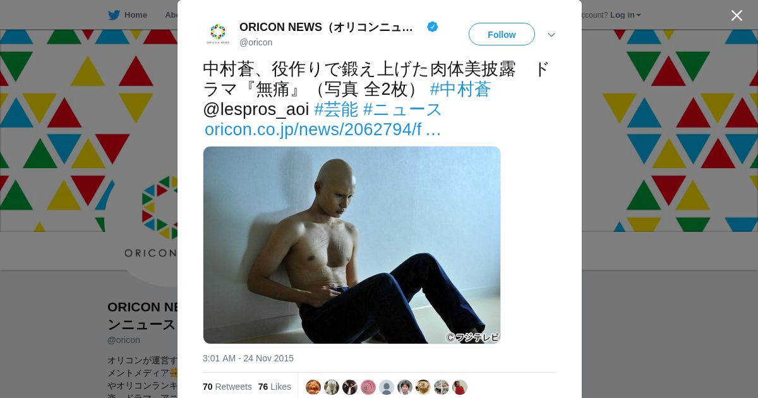Image resolution: width=758 pixels, height=398 pixels.
Task: View the 76 Likes list
Action: [275, 387]
